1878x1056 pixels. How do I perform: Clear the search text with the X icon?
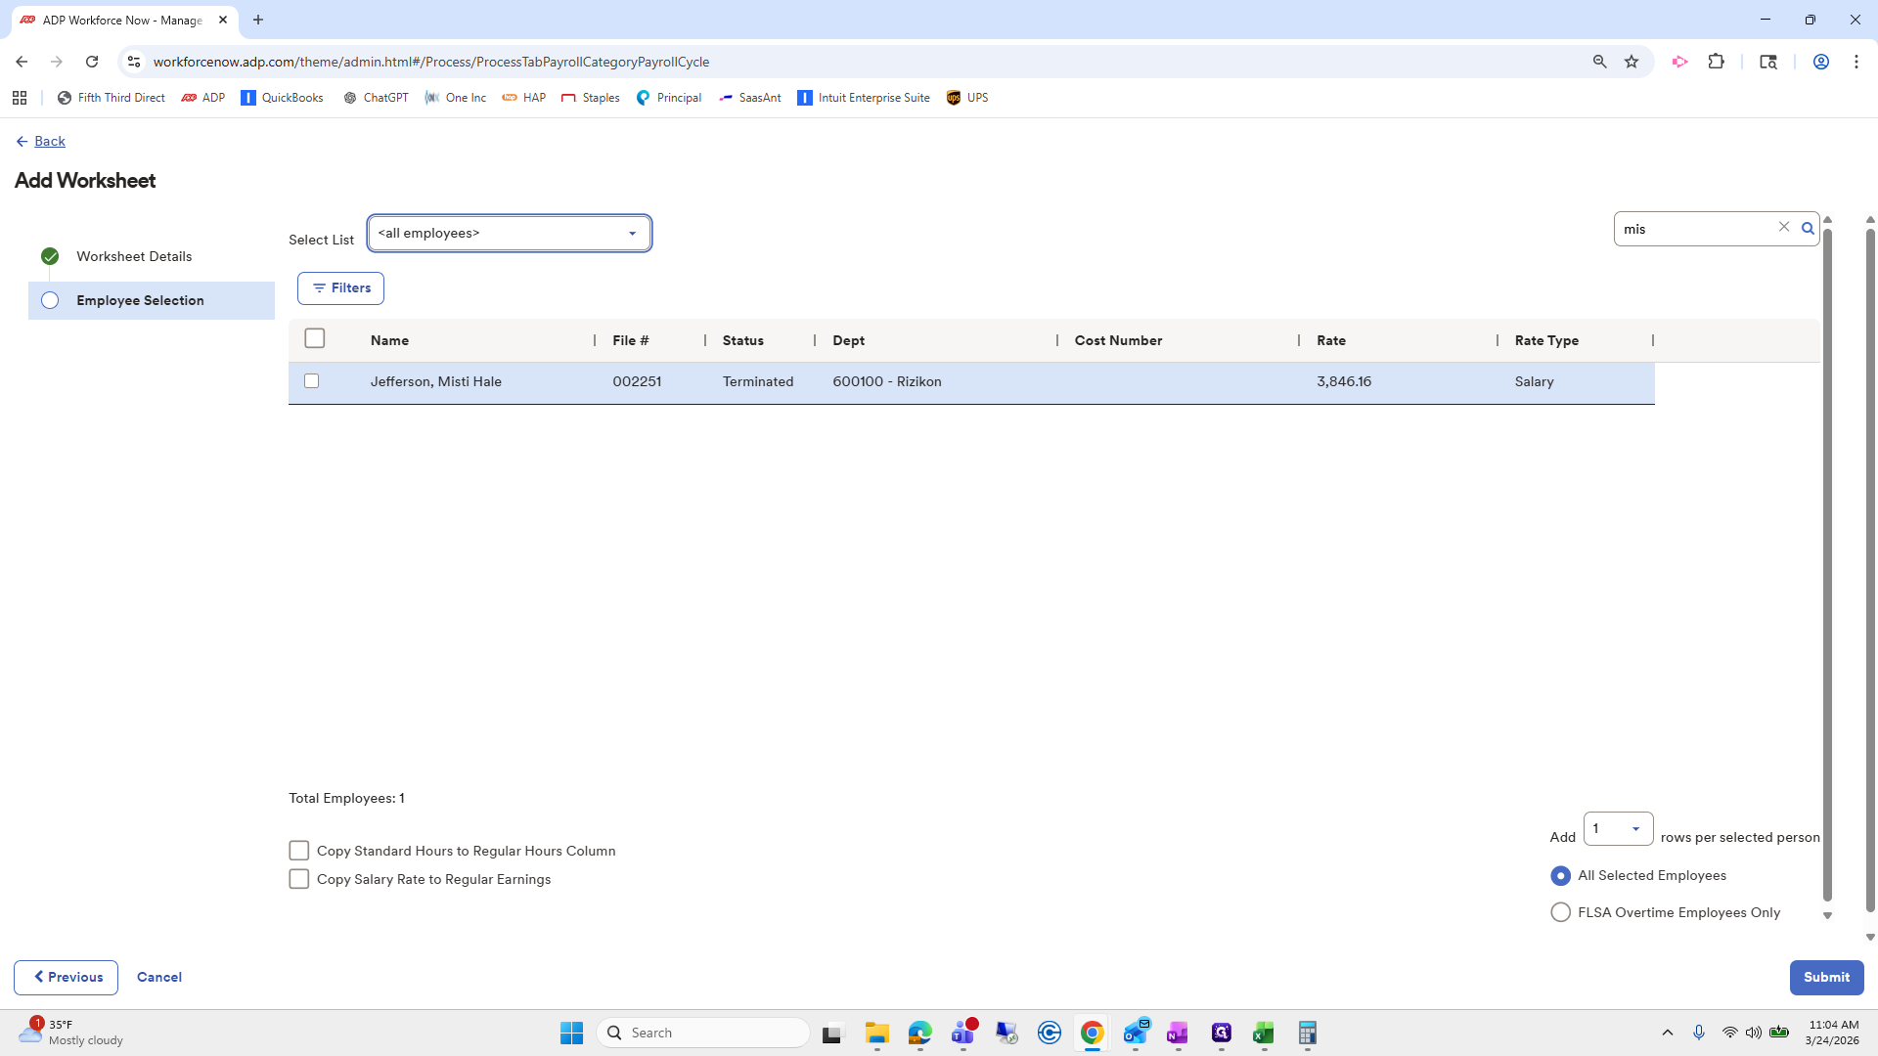coord(1784,227)
